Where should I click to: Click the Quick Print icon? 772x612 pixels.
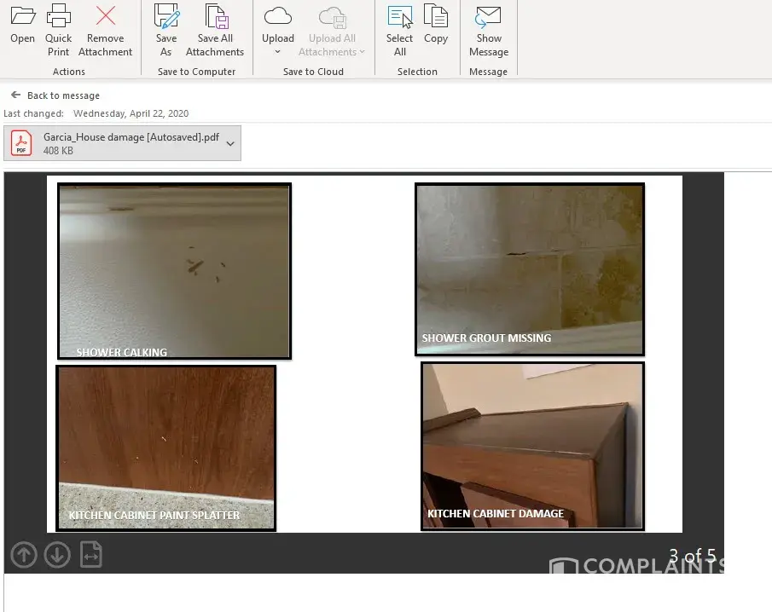point(59,16)
